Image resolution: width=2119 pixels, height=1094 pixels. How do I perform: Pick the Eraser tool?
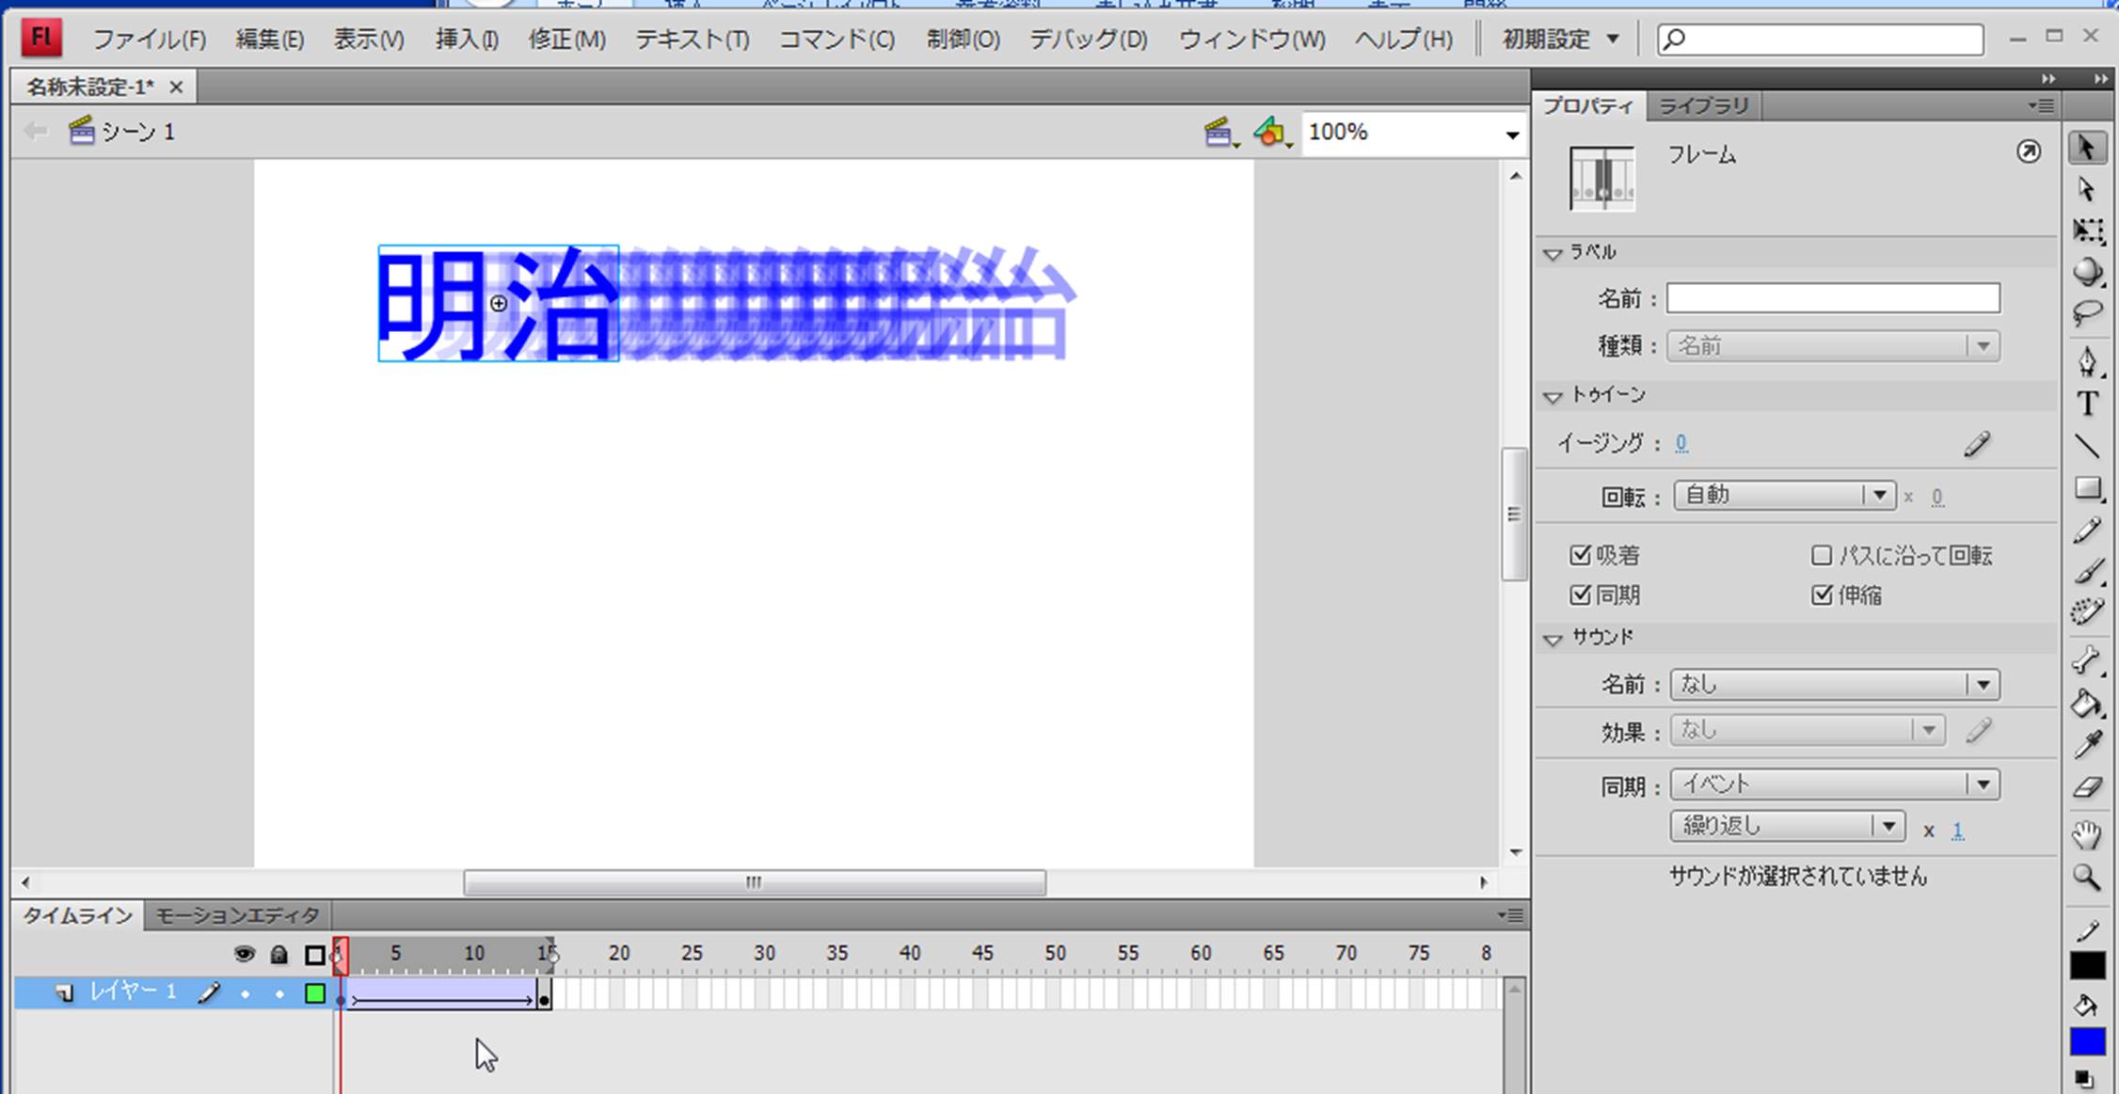[2087, 787]
